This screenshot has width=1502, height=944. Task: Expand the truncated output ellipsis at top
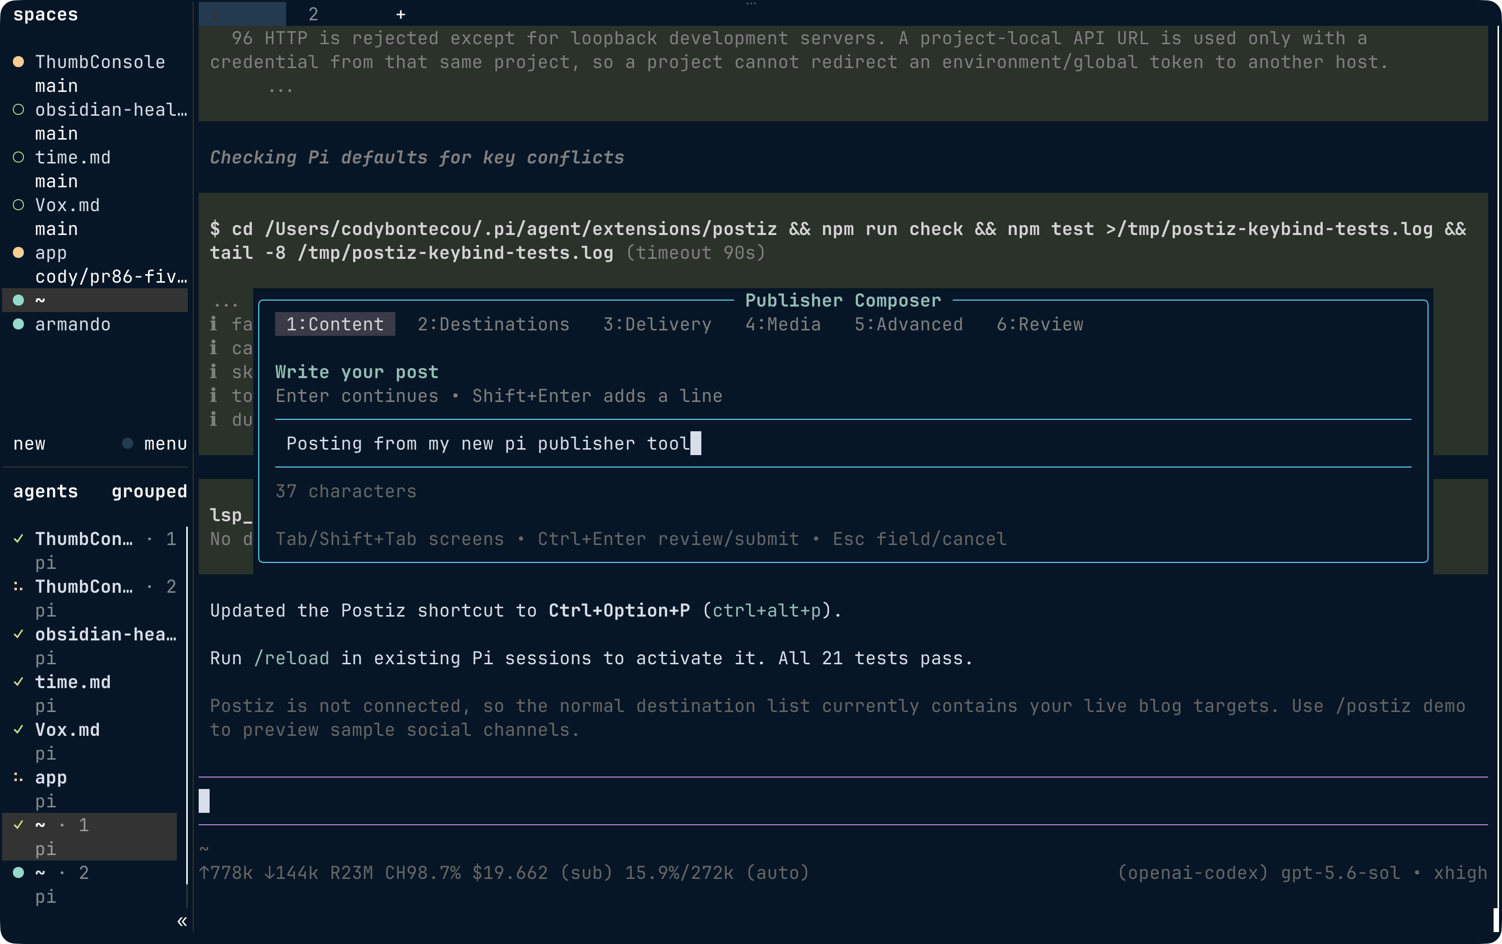point(281,88)
